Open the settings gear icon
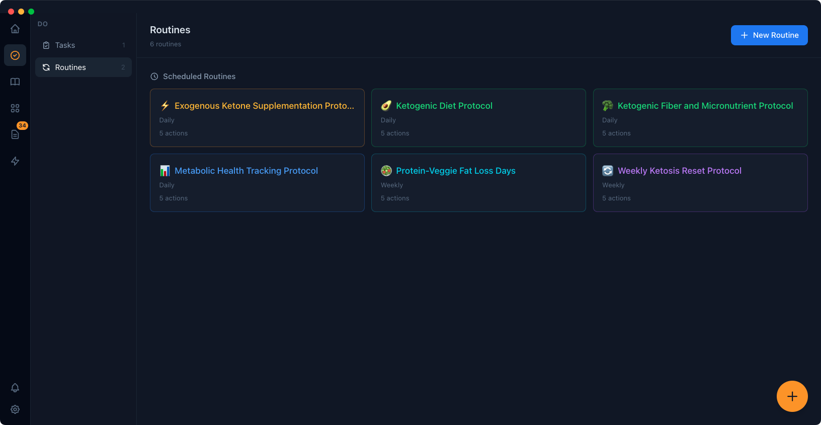The height and width of the screenshot is (425, 821). (x=15, y=409)
